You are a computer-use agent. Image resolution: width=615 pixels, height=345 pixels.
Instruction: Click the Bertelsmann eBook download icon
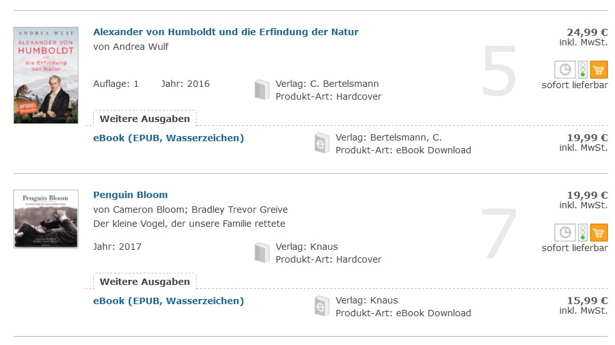coord(322,143)
